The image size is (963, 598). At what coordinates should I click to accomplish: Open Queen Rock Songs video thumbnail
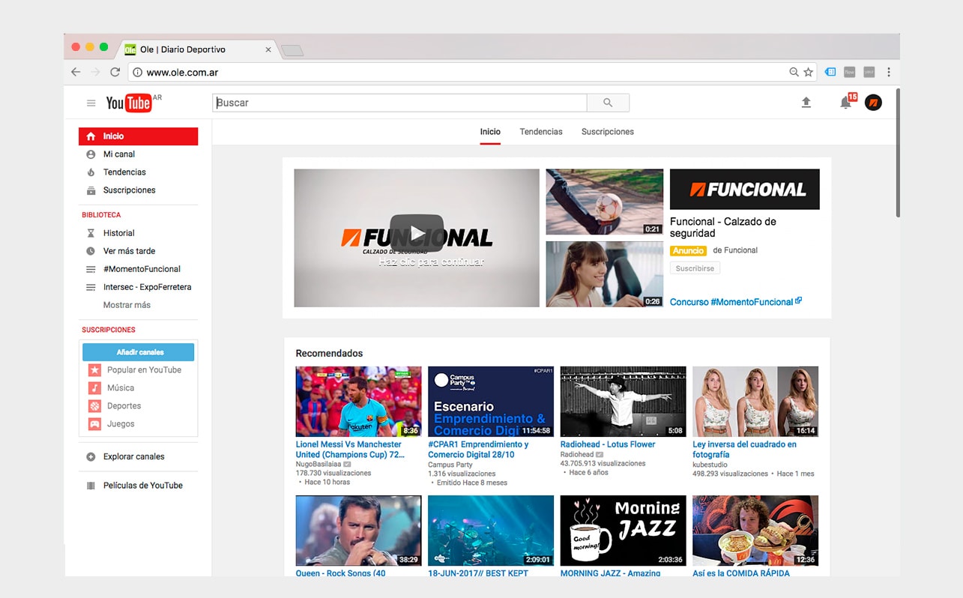tap(359, 531)
